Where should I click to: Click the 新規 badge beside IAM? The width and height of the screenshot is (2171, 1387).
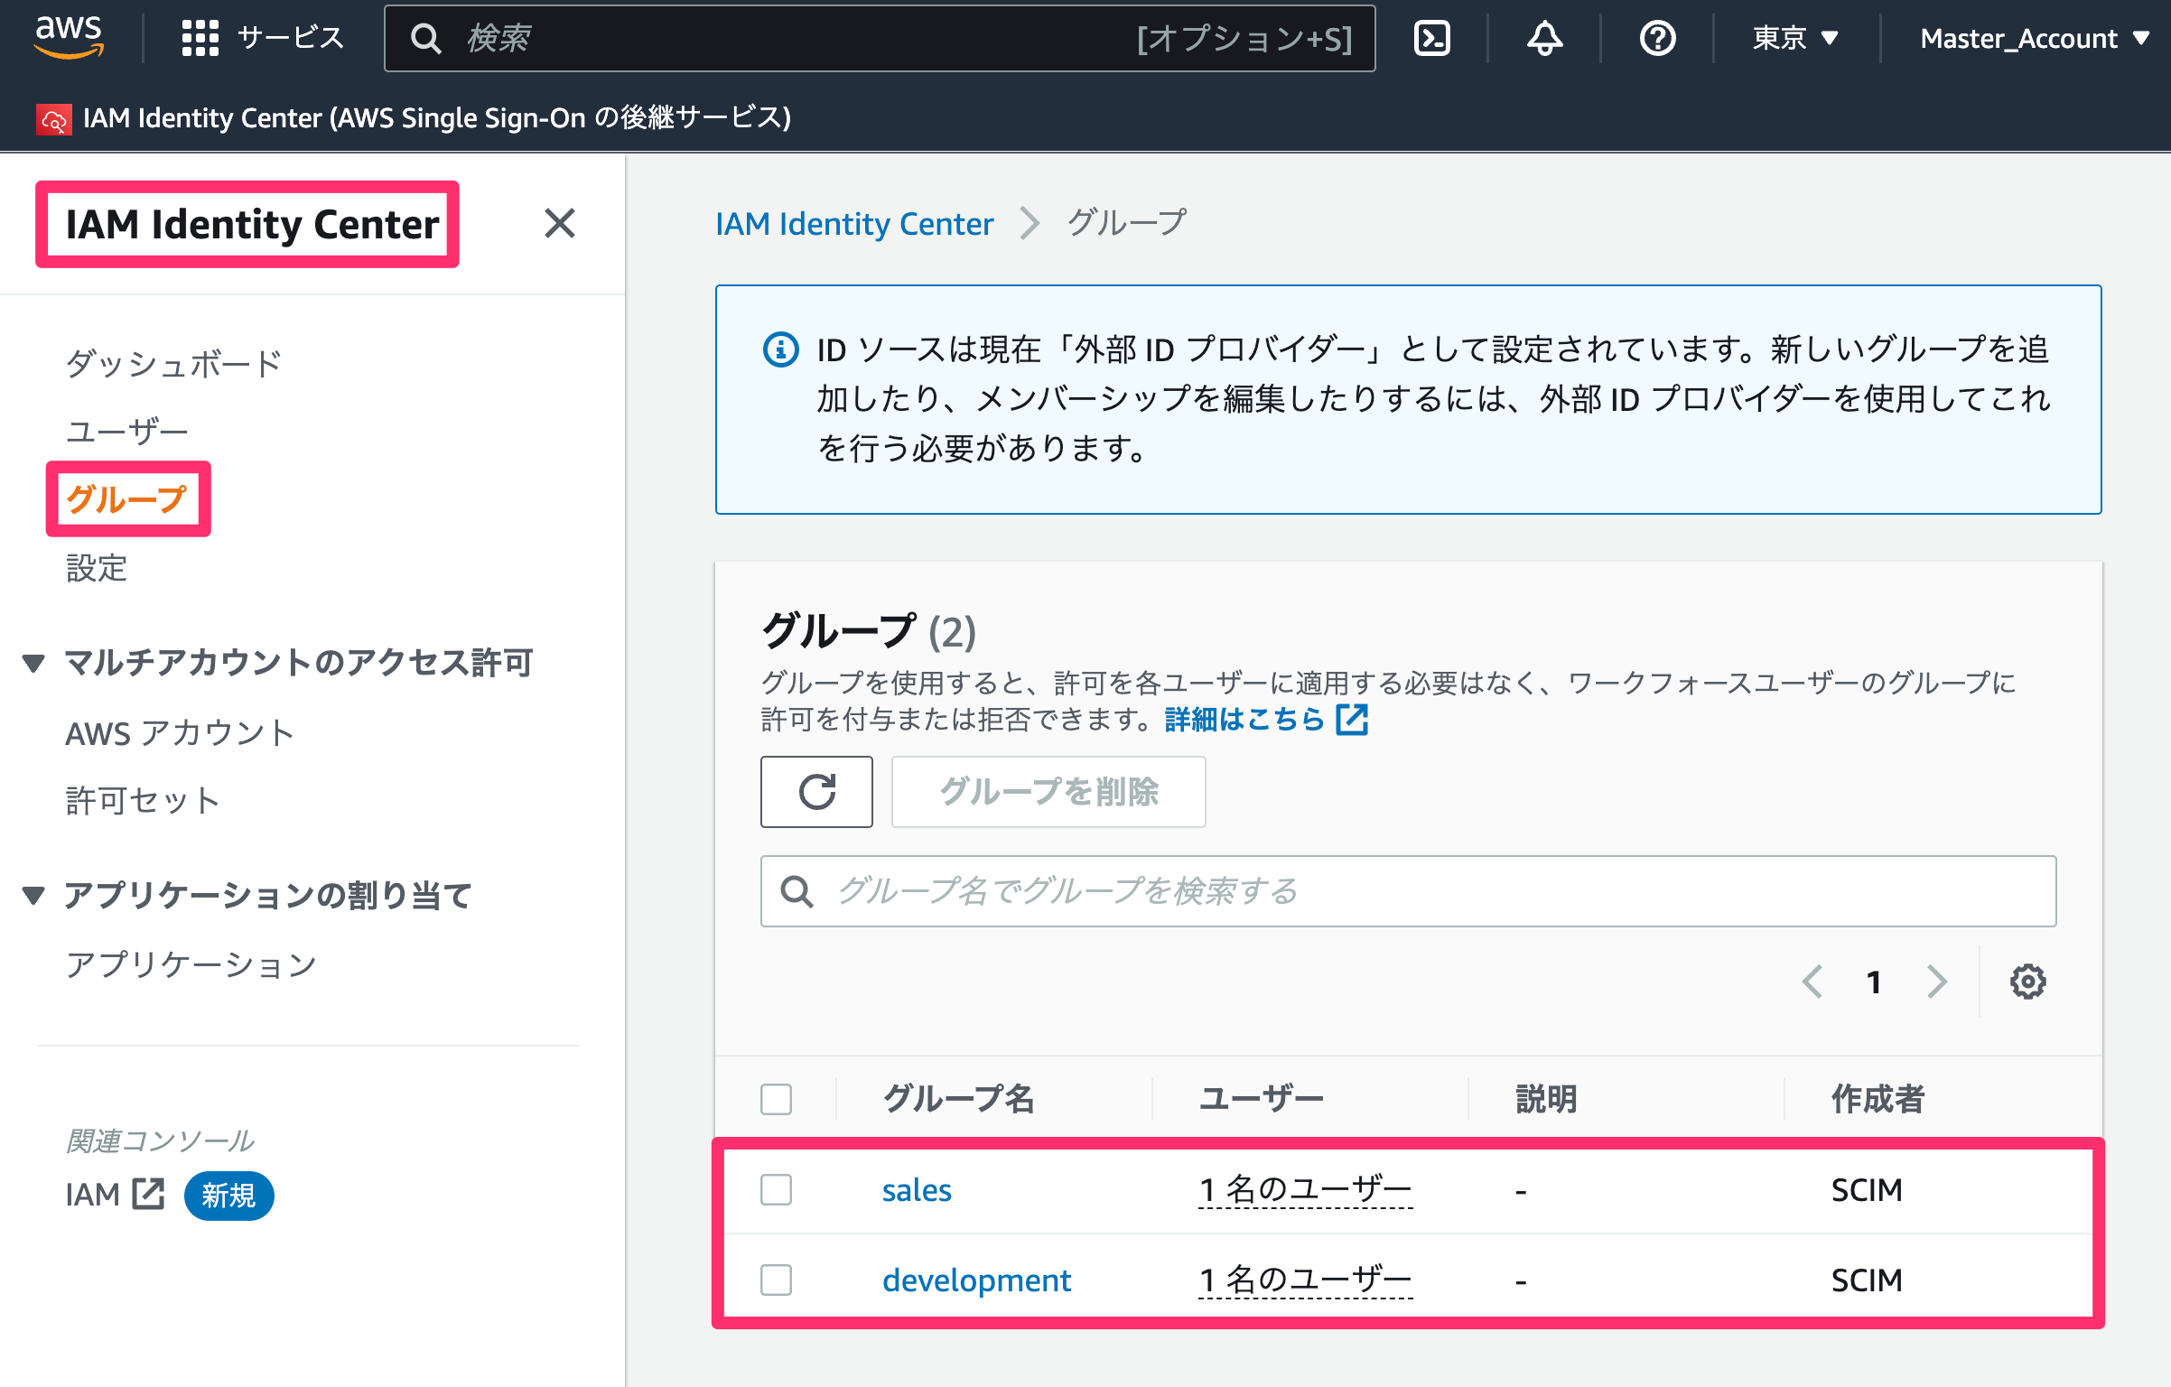point(228,1196)
